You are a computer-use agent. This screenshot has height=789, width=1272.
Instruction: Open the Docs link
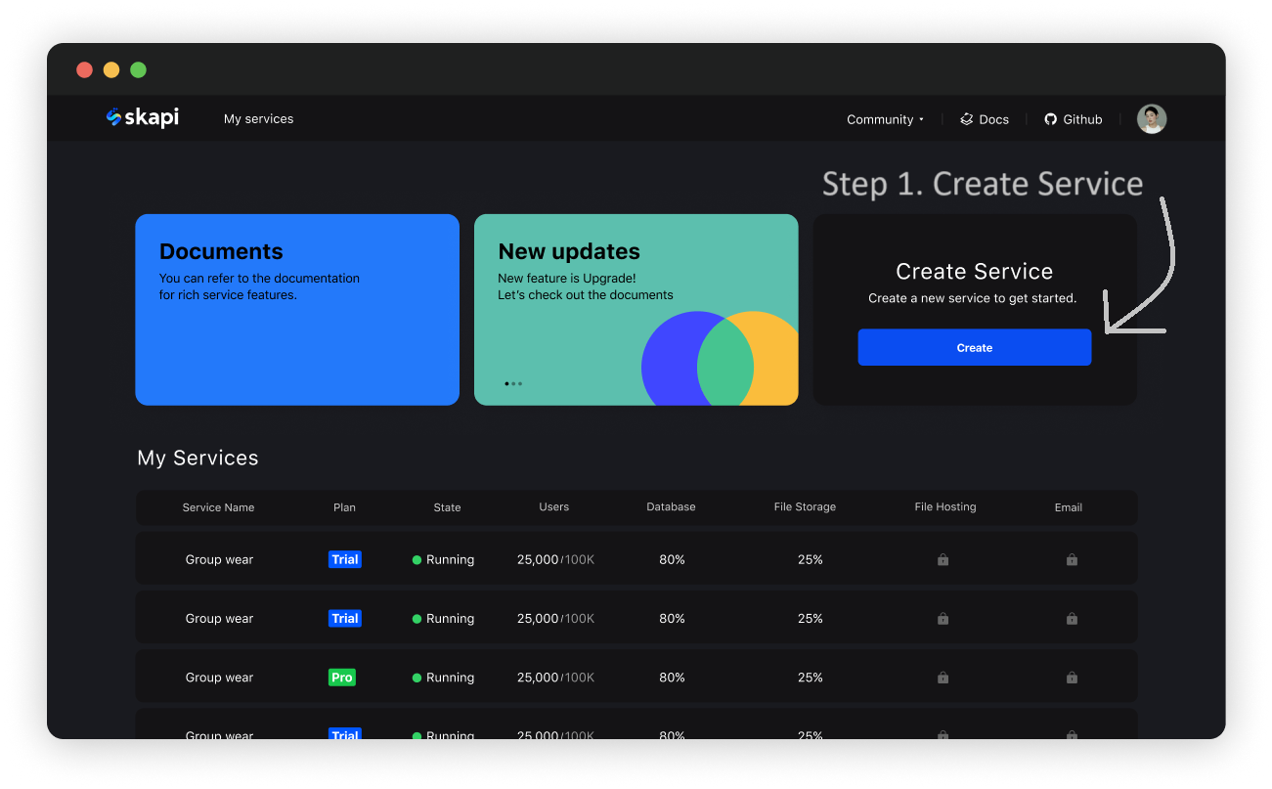click(x=985, y=119)
